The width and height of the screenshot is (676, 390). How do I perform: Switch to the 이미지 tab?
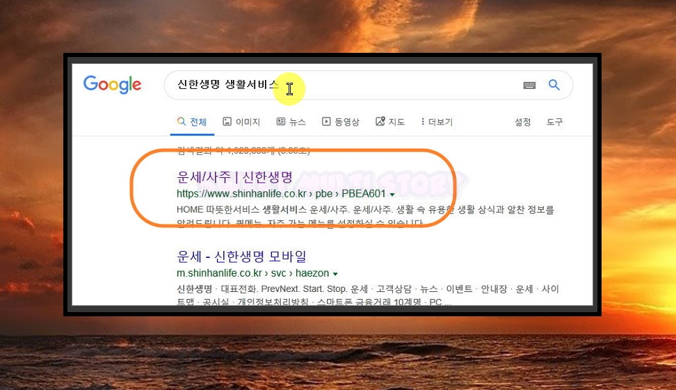(241, 122)
